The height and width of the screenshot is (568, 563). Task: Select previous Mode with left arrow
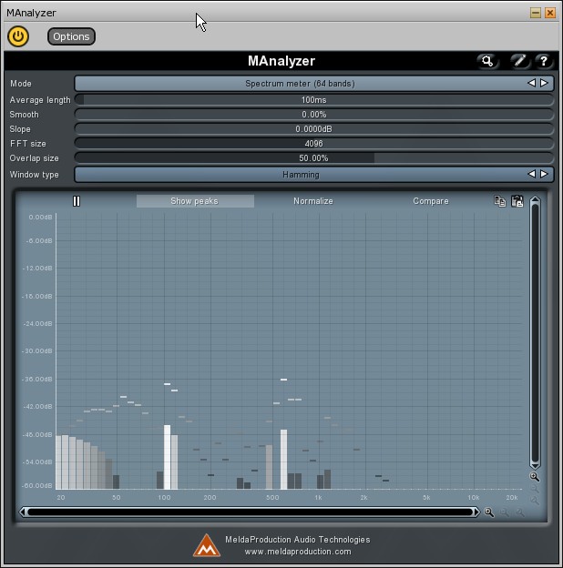point(531,83)
